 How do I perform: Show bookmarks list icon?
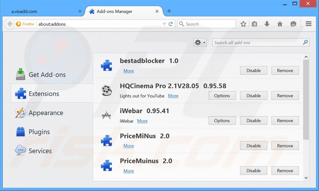[x=254, y=24]
